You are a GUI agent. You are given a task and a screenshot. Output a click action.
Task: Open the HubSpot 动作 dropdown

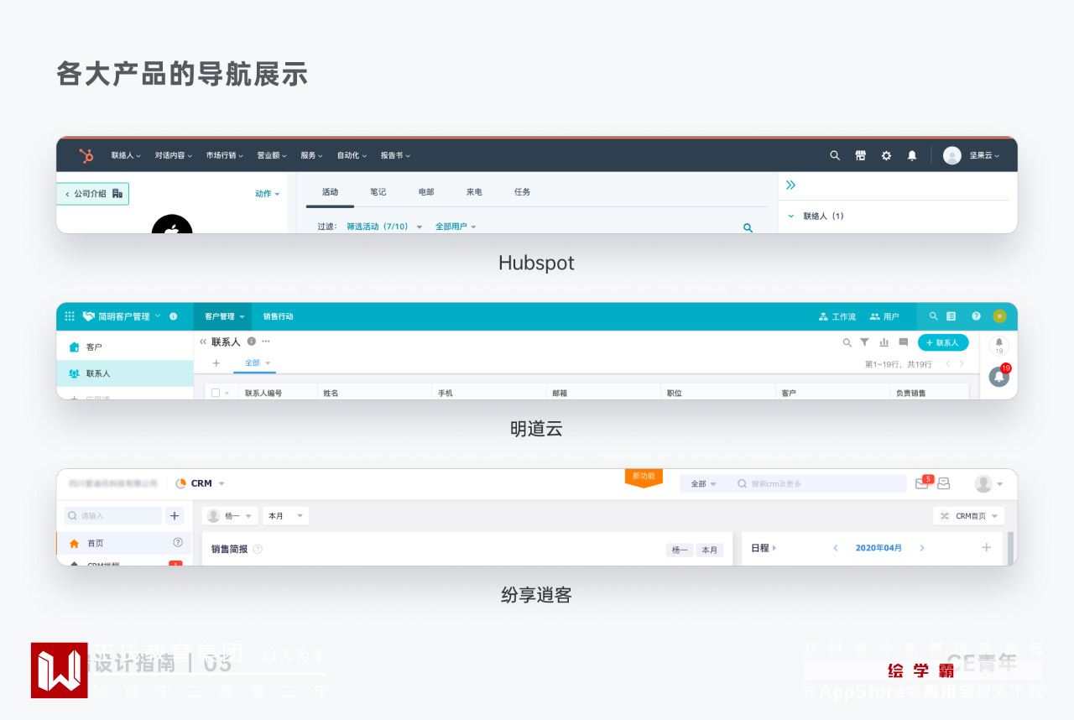268,194
